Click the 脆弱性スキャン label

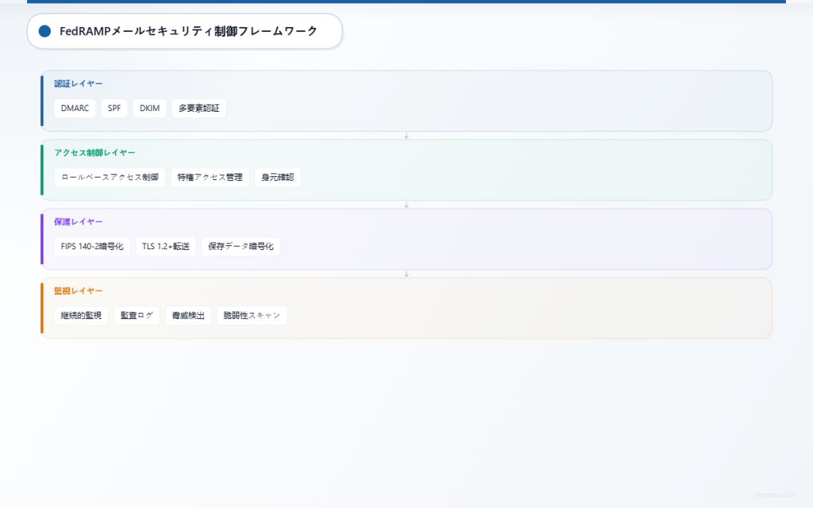(252, 315)
